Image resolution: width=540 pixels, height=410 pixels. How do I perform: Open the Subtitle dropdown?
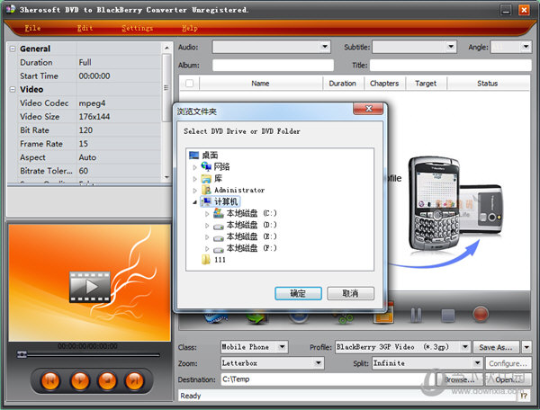[x=451, y=47]
